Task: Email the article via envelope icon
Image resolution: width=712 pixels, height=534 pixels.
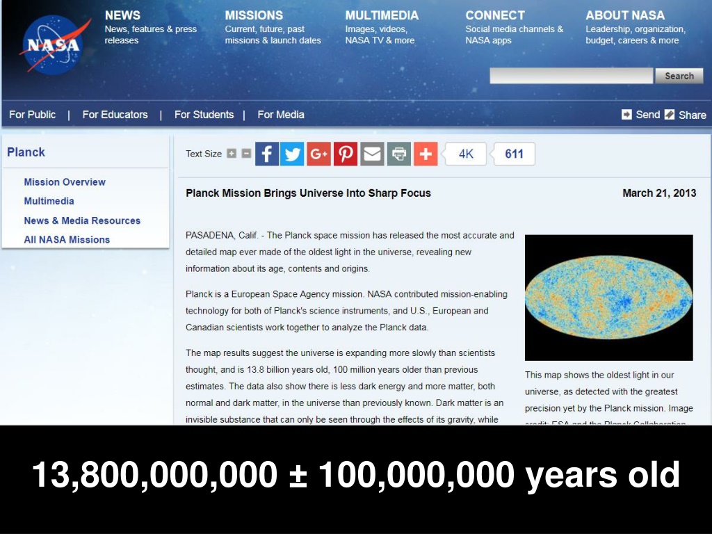Action: click(373, 154)
